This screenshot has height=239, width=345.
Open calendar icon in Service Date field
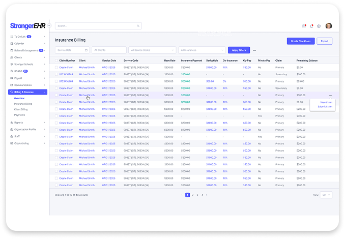pyautogui.click(x=86, y=50)
